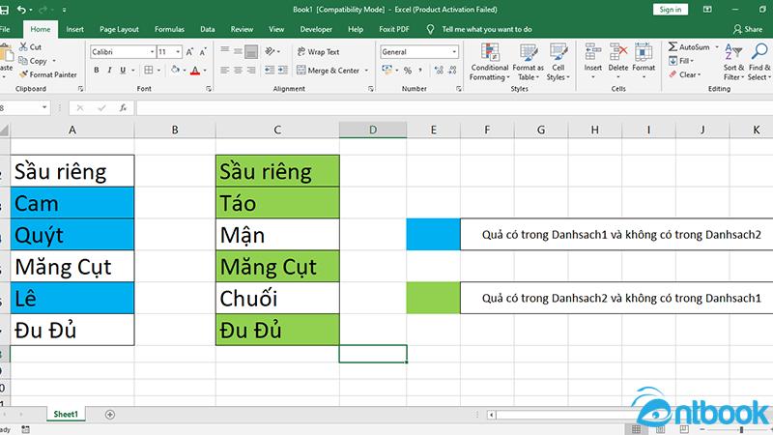Screen dimensions: 773x435
Task: Switch to the Developer tab
Action: pos(316,29)
